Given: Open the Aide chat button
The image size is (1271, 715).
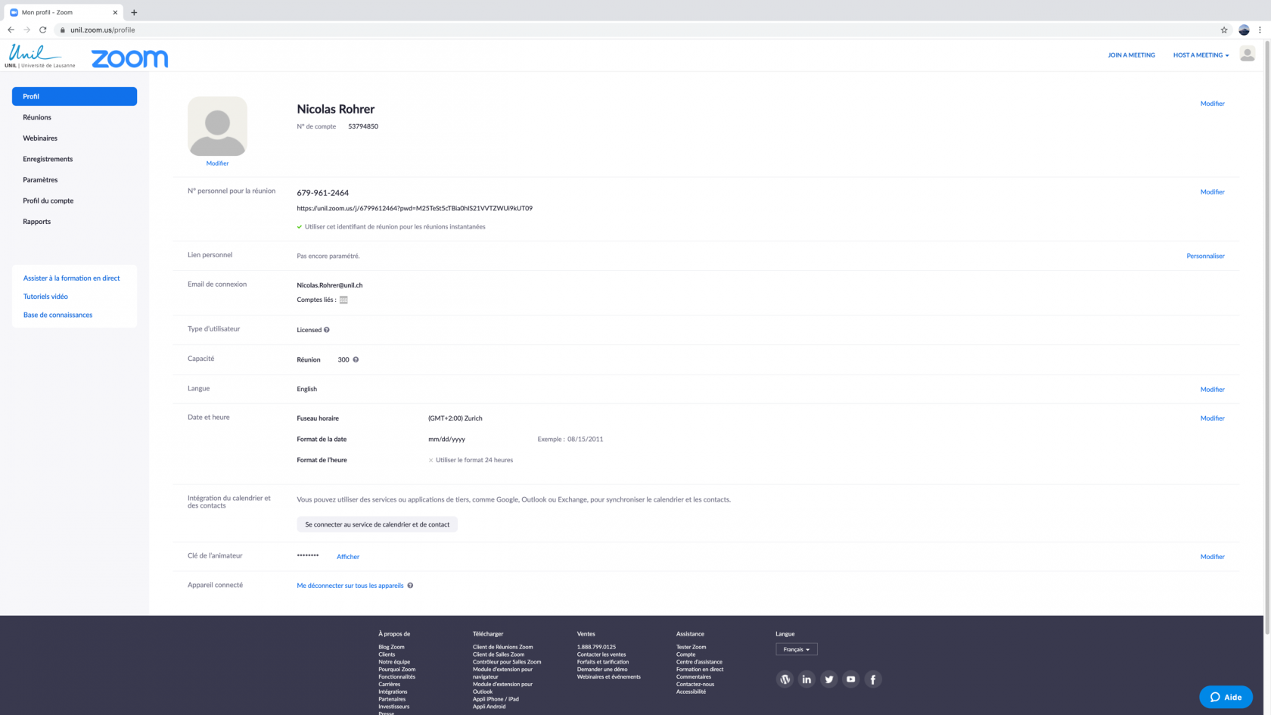Looking at the screenshot, I should [1226, 697].
